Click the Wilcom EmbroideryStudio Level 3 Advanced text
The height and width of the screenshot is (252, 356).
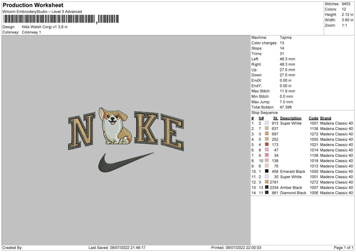[42, 12]
